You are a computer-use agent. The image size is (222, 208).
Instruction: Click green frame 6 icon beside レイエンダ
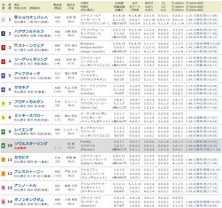point(3,132)
